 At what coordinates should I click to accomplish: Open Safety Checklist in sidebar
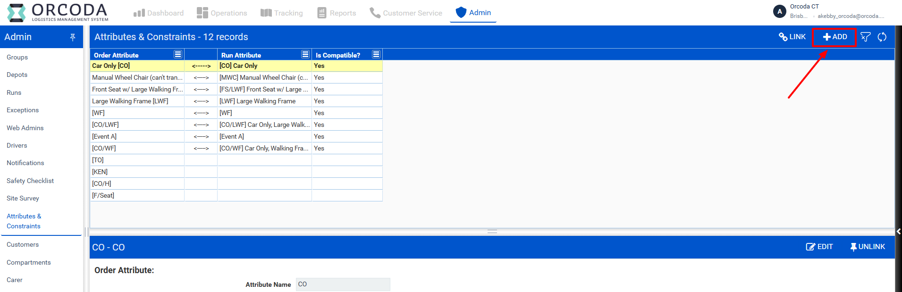[30, 181]
